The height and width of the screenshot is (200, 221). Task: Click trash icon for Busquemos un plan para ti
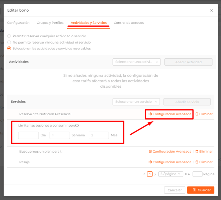coord(197,152)
